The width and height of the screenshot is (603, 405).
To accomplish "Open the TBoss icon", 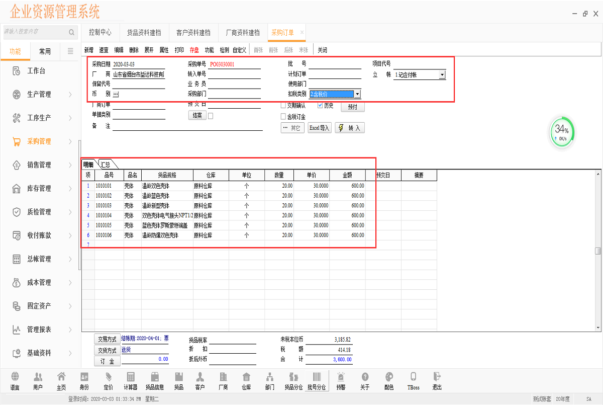I will (413, 380).
